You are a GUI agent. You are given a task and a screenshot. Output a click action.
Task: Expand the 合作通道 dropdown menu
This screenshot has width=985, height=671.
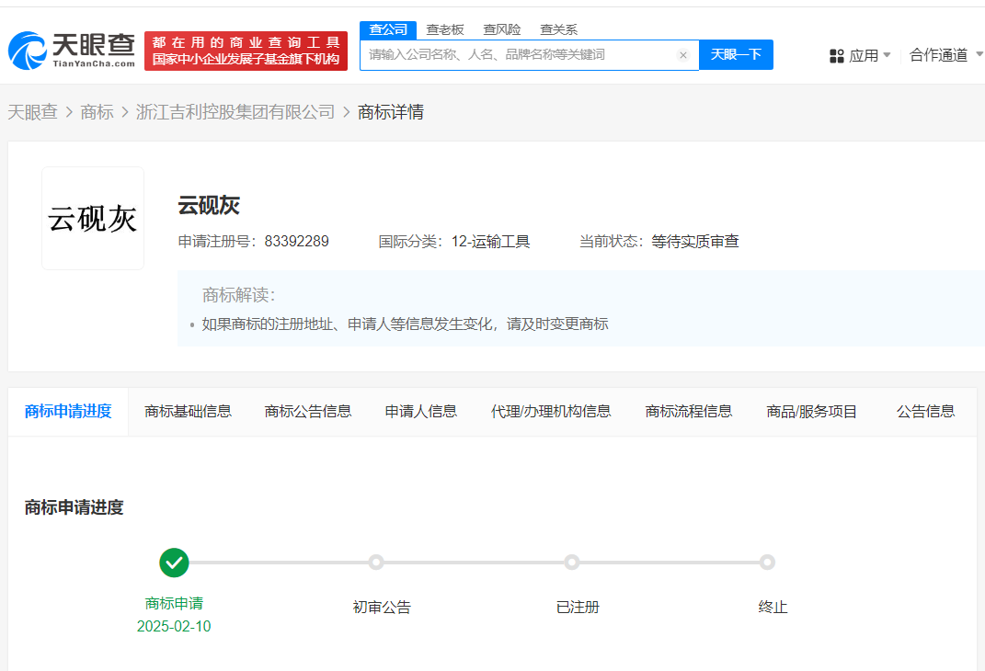945,55
